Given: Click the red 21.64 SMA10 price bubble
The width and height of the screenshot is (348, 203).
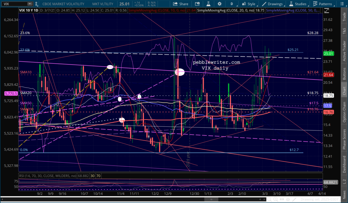Looking at the screenshot, I should [x=329, y=75].
